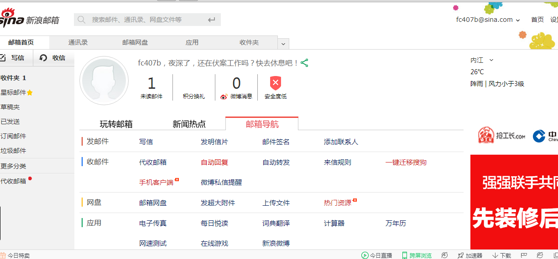Click the 添加联系人 link
558x259 pixels.
341,142
